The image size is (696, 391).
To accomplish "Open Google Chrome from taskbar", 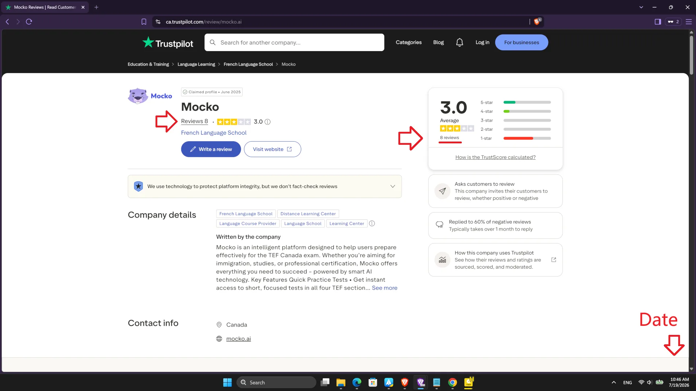I will coord(452,382).
